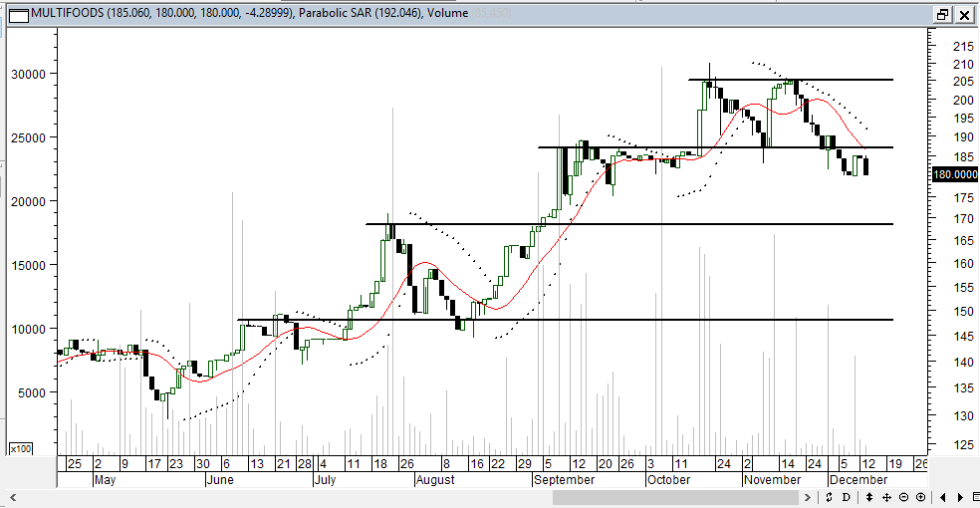
Task: Click the December month label
Action: (x=858, y=480)
